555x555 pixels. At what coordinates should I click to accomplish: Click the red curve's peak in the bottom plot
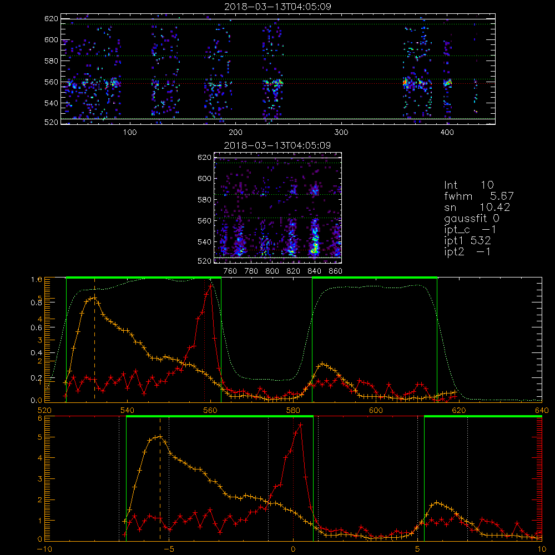(x=300, y=425)
